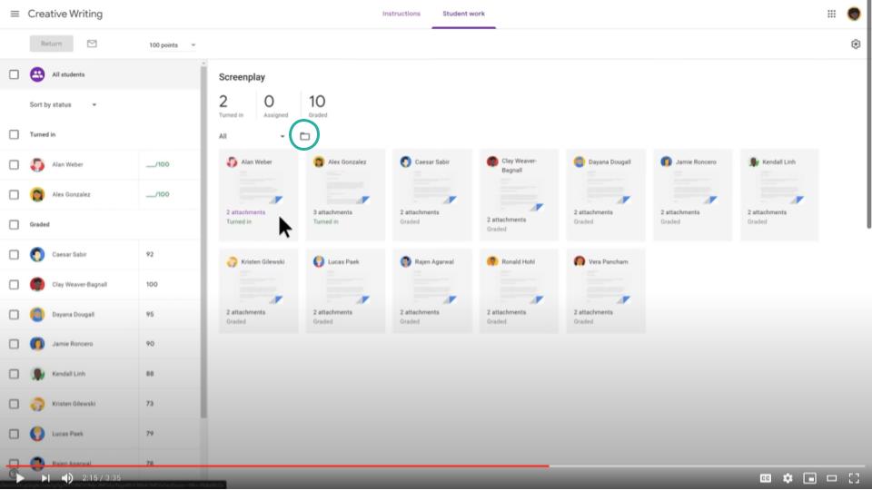Screen dimensions: 872x490
Task: Click the red video progress bar
Action: tap(272, 466)
